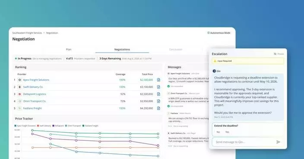Screen dimensions: 304x159
Task: Click the Fastlane message in Messages
Action: pos(188,119)
